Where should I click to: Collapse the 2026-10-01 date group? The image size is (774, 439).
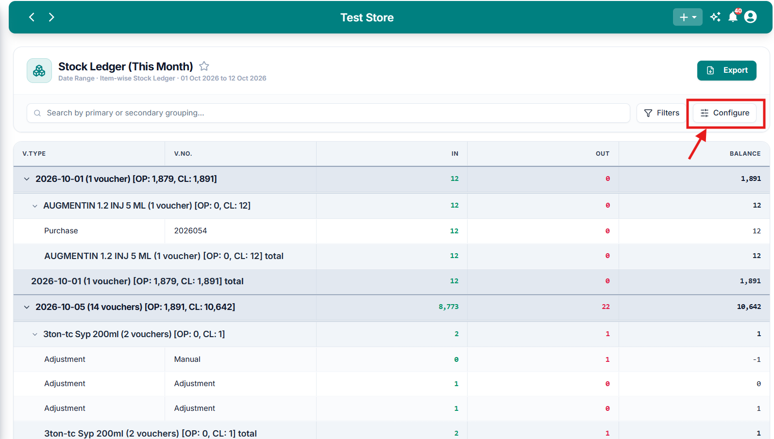point(27,179)
